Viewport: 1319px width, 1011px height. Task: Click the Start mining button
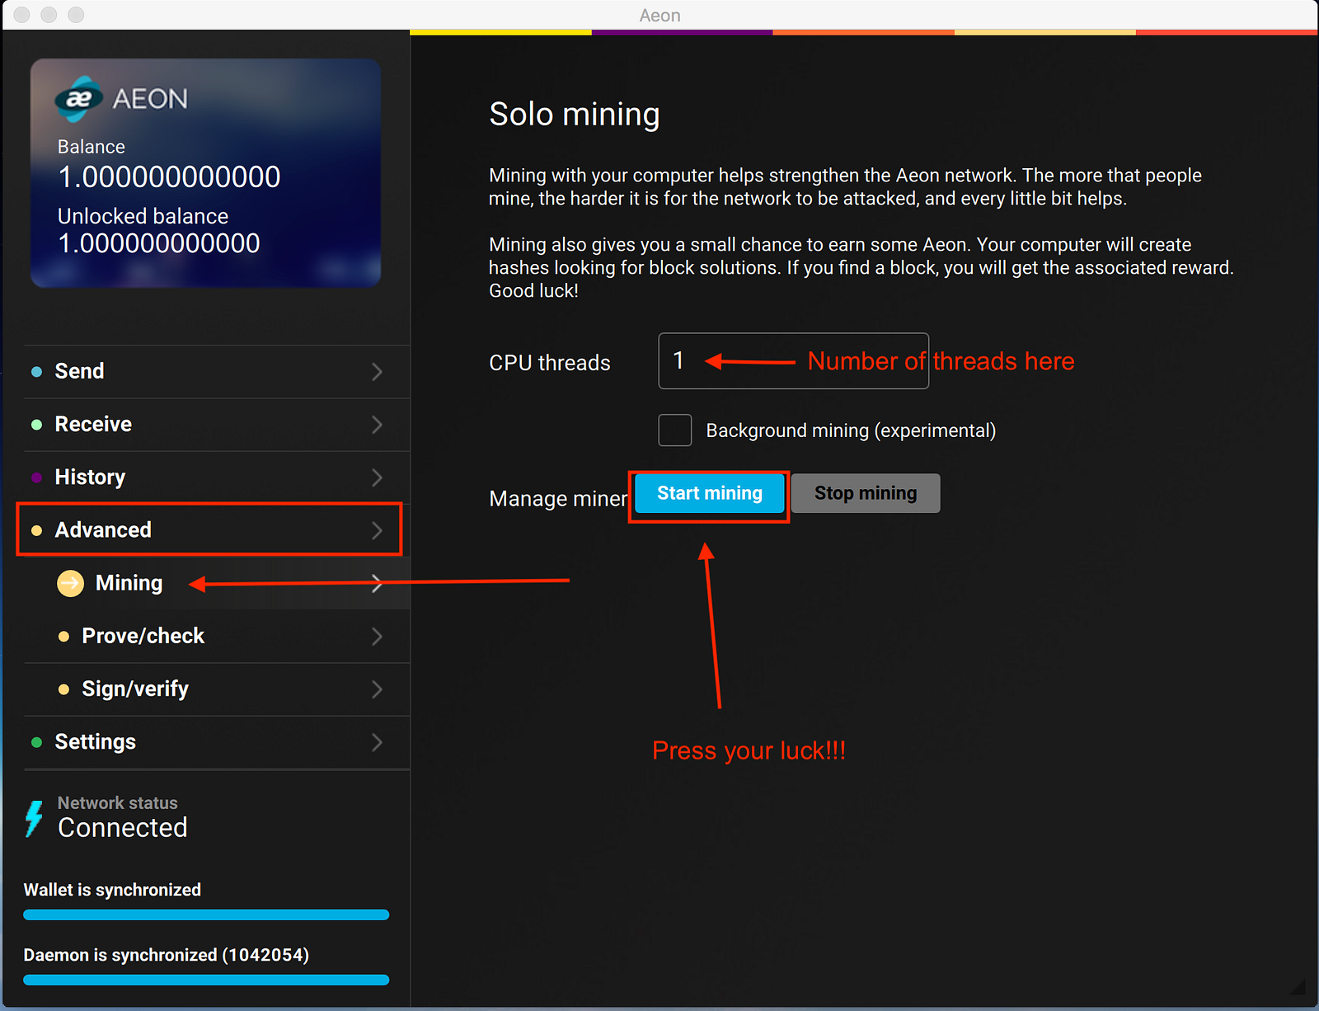(x=709, y=493)
